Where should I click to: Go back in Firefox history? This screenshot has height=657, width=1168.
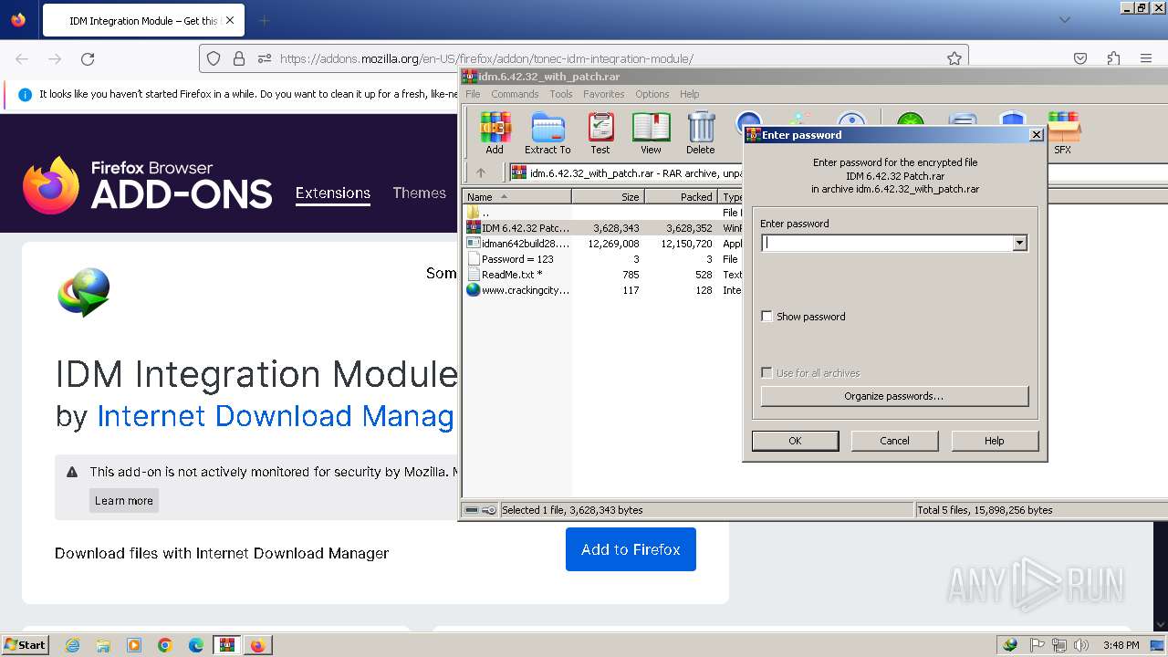(22, 58)
